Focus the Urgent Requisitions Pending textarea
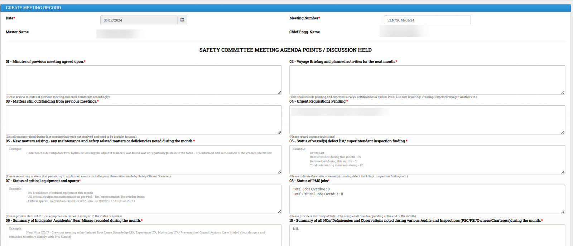This screenshot has width=573, height=246. 427,120
